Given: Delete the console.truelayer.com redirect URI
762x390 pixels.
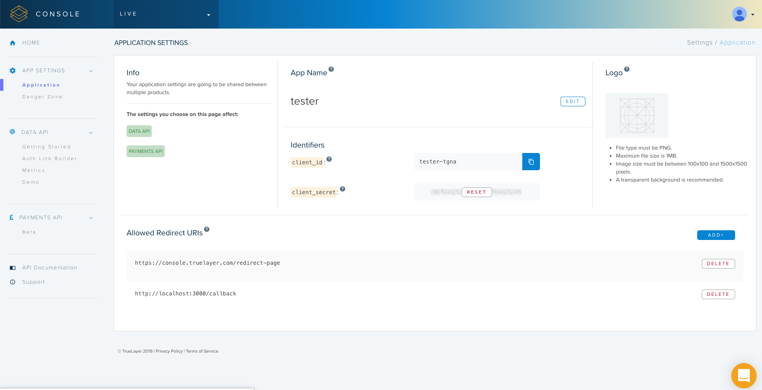Looking at the screenshot, I should point(718,264).
